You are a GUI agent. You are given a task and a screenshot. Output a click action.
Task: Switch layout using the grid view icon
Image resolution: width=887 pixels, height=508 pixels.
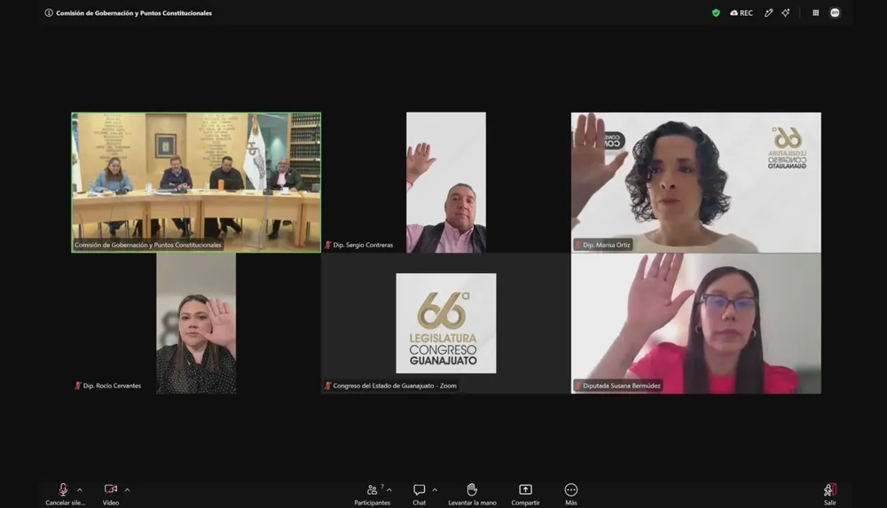pyautogui.click(x=816, y=13)
